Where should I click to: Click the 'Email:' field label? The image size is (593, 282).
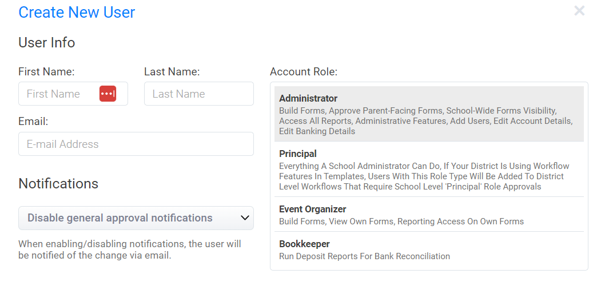click(x=33, y=122)
